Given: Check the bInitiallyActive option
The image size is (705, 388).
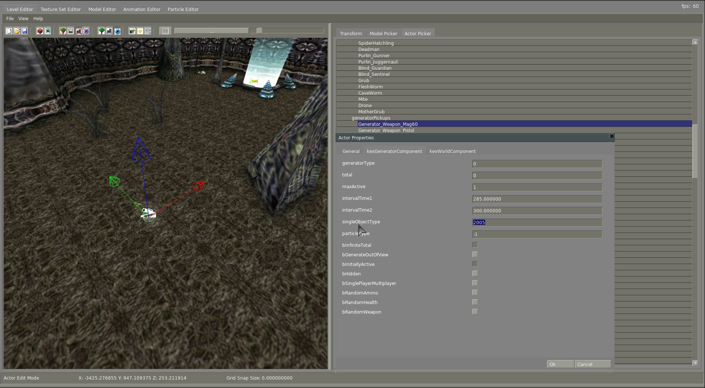Looking at the screenshot, I should click(475, 264).
